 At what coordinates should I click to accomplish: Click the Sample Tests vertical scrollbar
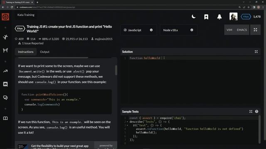[259, 130]
